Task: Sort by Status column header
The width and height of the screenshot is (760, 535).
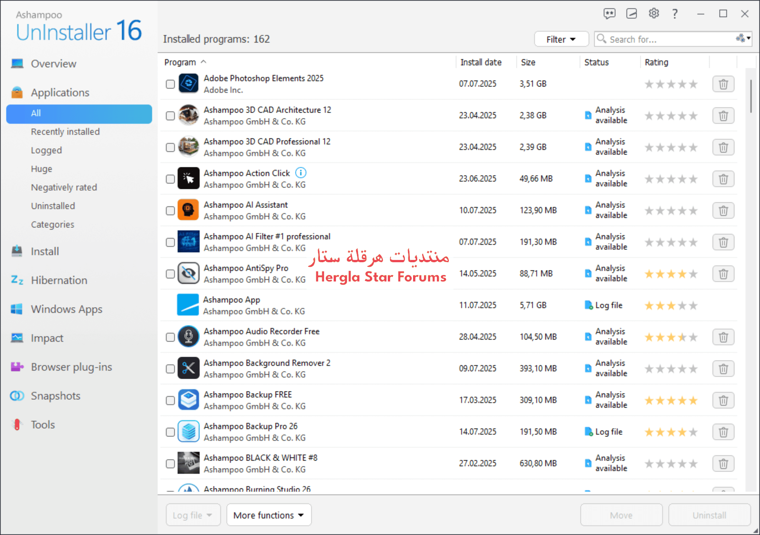Action: tap(596, 62)
